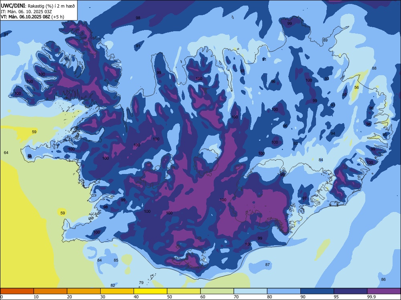Screen dimensions: 401x300
Task: Click the light orange 20–30 legend swatch
Action: tap(84, 291)
